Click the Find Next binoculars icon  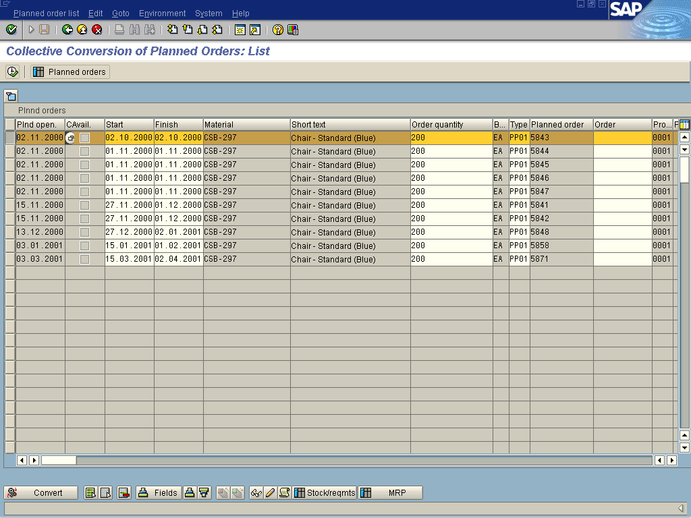click(149, 30)
